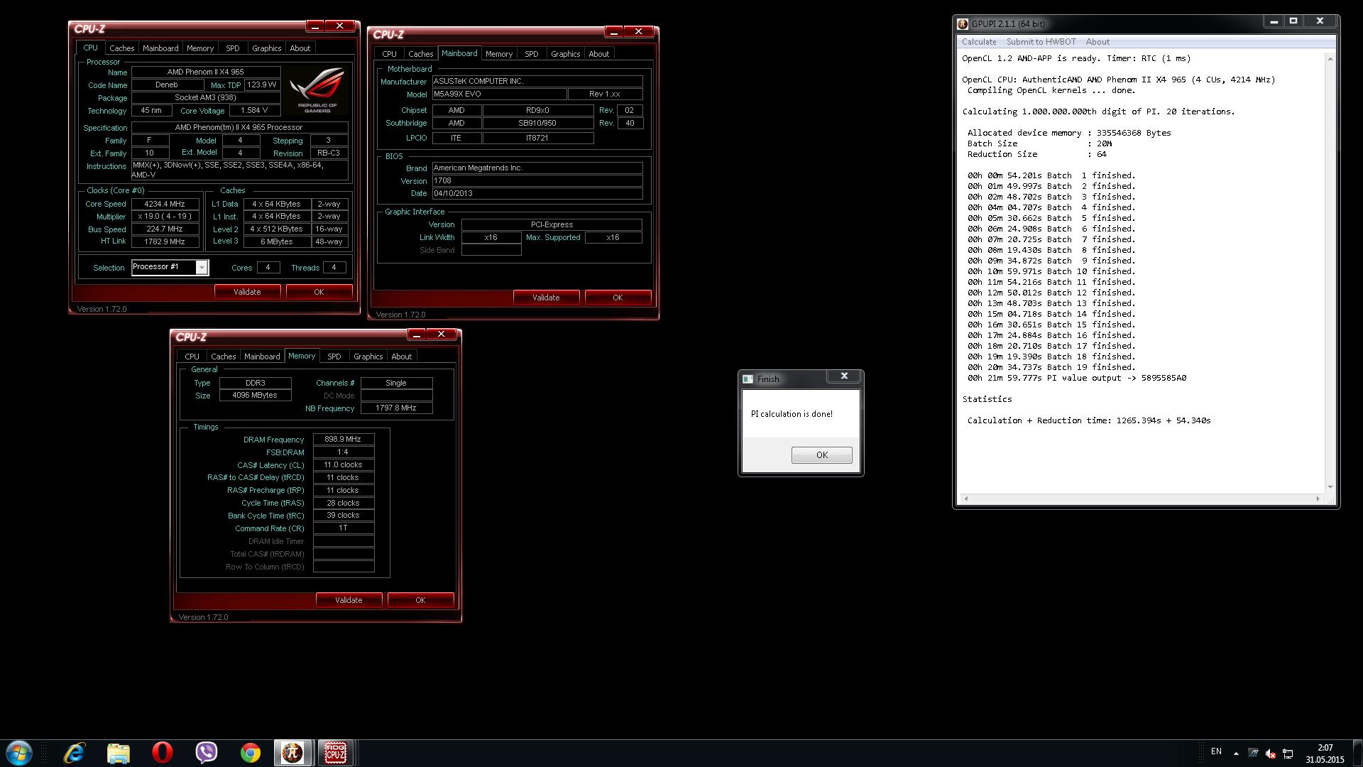Launch Opera browser from taskbar
The height and width of the screenshot is (767, 1363).
coord(163,753)
